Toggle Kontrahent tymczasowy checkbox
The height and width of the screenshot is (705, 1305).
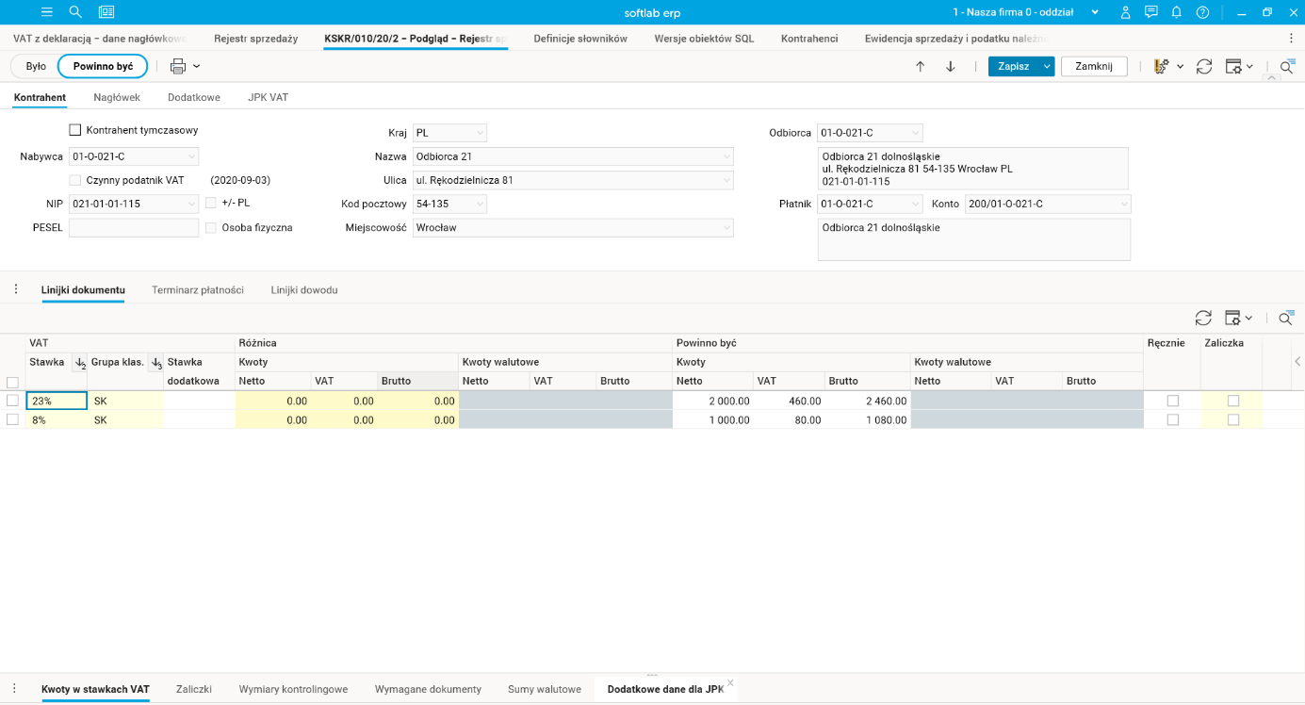click(75, 130)
